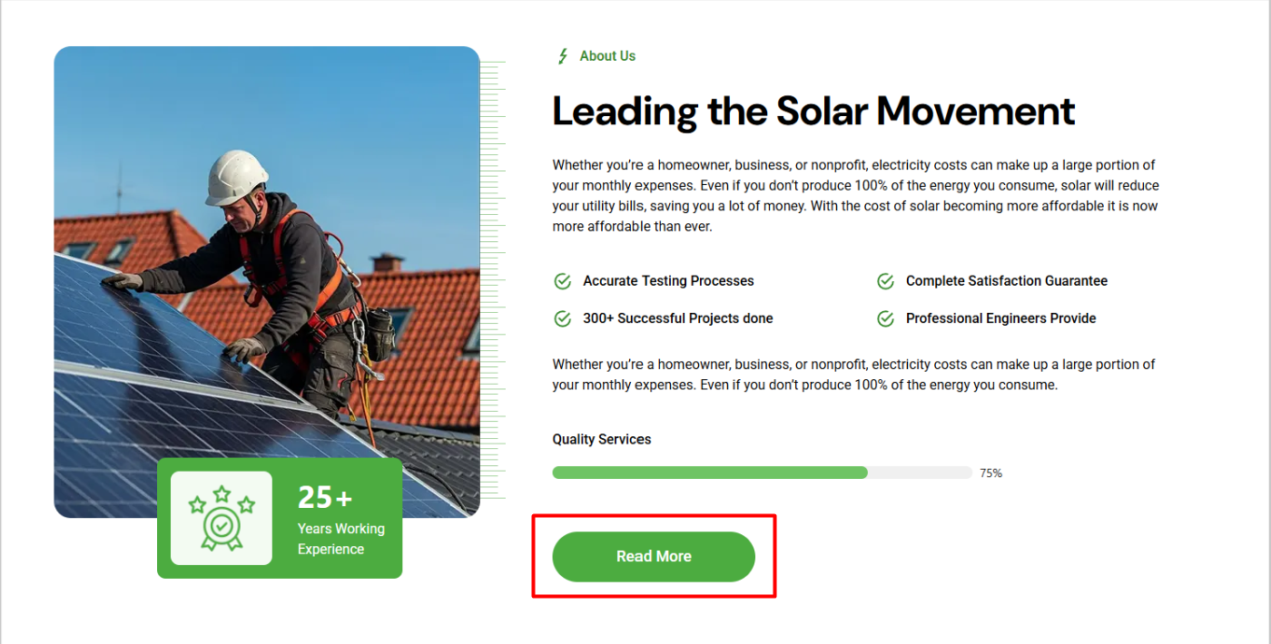Click the checkmark icon beside Accurate Testing Processes

(x=562, y=281)
